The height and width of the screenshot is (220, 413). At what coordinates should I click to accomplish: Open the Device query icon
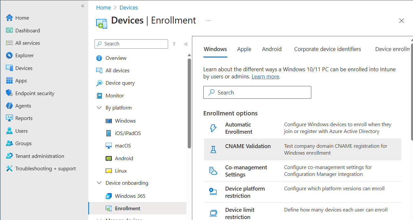click(99, 83)
